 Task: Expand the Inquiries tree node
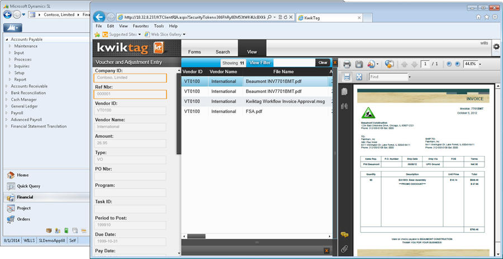click(10, 66)
